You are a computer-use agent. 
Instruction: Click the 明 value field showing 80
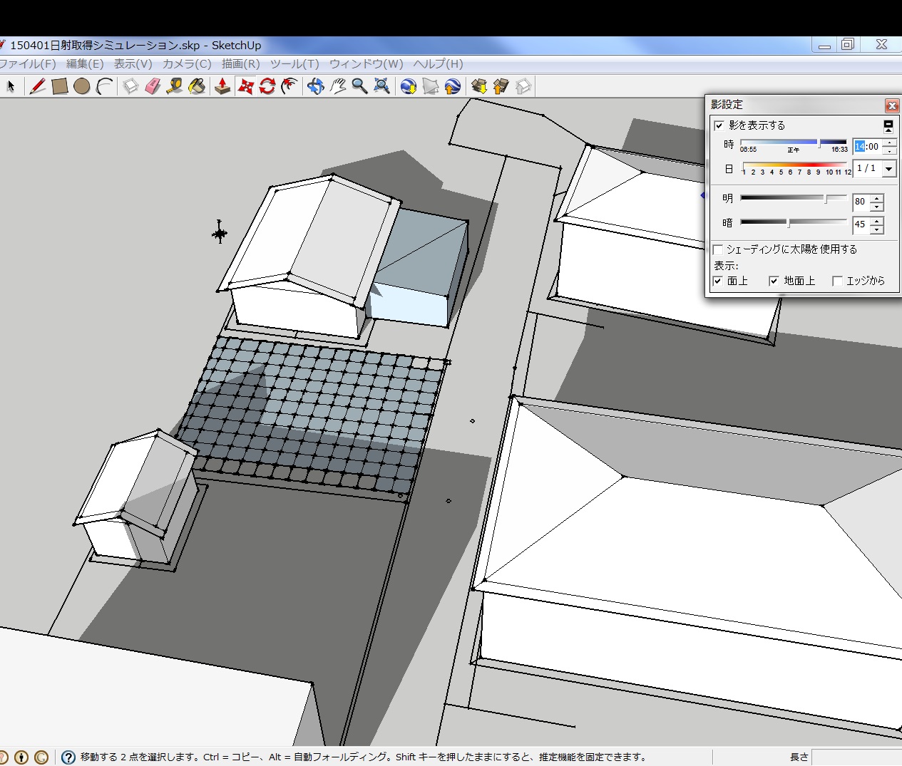[861, 202]
